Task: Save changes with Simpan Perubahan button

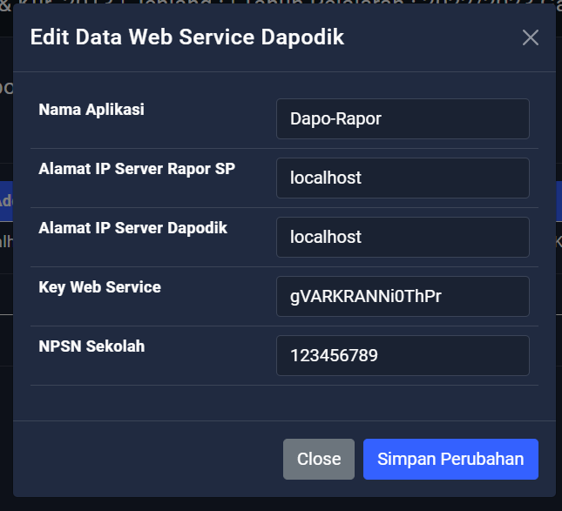Action: tap(450, 459)
